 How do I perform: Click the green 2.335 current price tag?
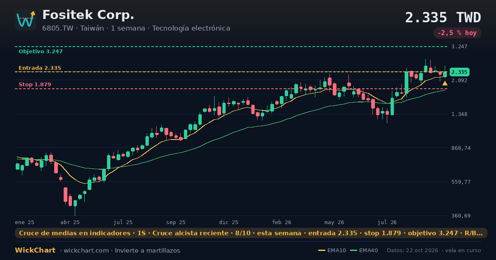459,72
